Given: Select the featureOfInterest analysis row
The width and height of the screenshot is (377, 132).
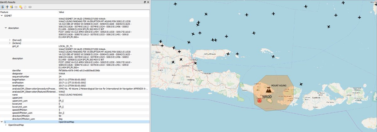Looking at the screenshot, I should [74, 91].
